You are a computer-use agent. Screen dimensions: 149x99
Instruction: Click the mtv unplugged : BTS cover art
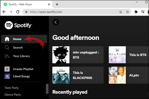pos(61,55)
